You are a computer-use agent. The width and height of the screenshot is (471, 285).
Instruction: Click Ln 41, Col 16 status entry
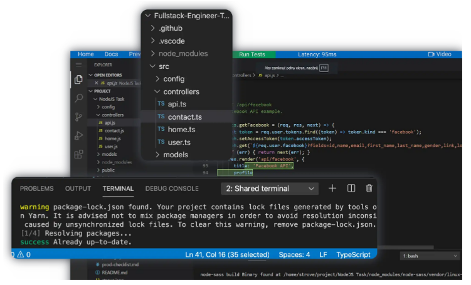tap(227, 255)
